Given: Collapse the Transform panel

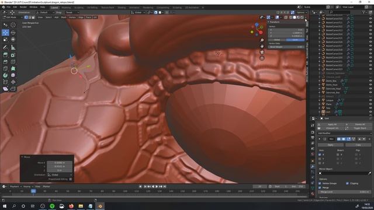Looking at the screenshot, I should tap(269, 22).
